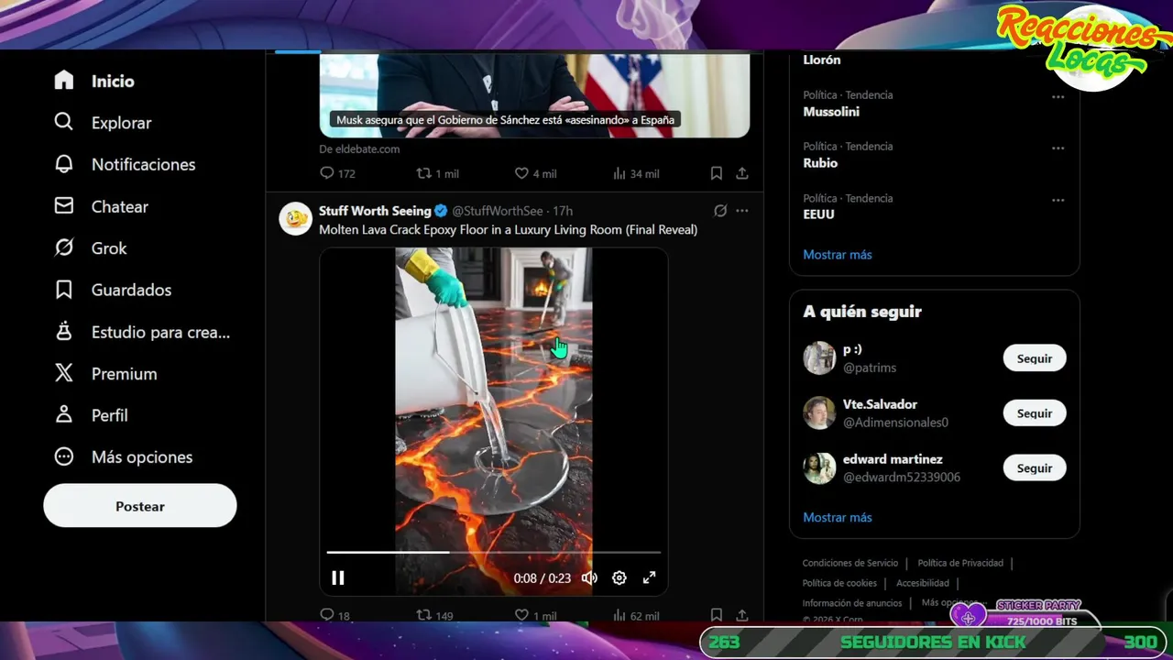
Task: Open the Más opciones circle icon
Action: (64, 456)
